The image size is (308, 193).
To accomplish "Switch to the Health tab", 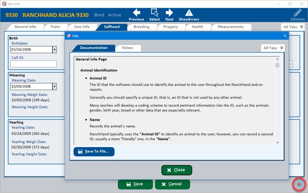I will (x=198, y=27).
